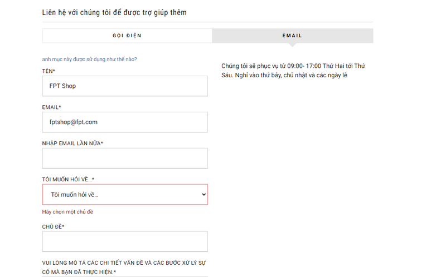Switch to the GỌI ĐIỆN tab

(x=127, y=36)
